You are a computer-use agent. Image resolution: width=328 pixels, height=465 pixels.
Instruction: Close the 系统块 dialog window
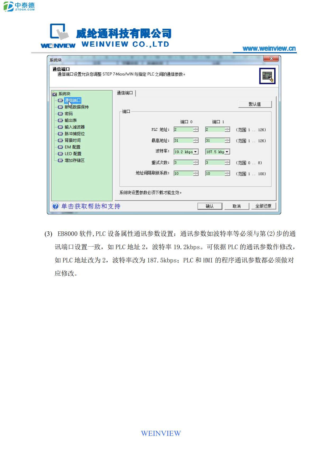271,59
